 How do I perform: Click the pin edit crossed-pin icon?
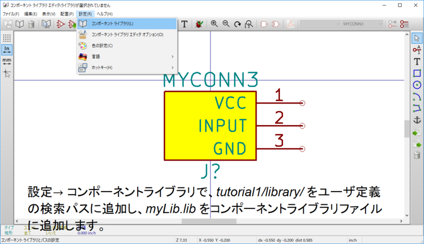click(392, 24)
